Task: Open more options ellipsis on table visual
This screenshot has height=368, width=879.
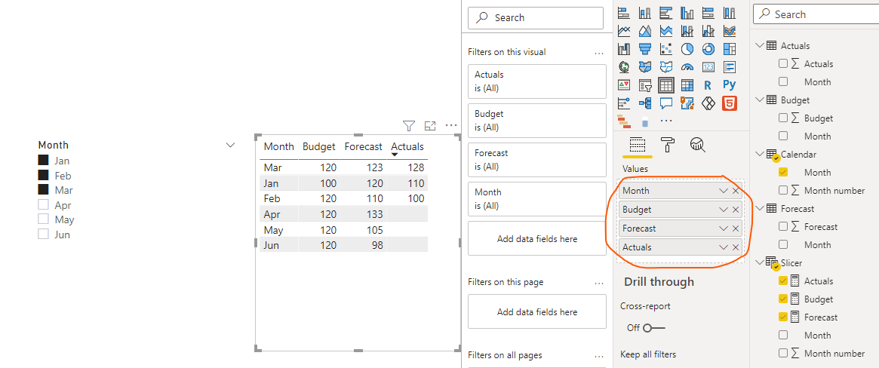Action: click(x=451, y=125)
